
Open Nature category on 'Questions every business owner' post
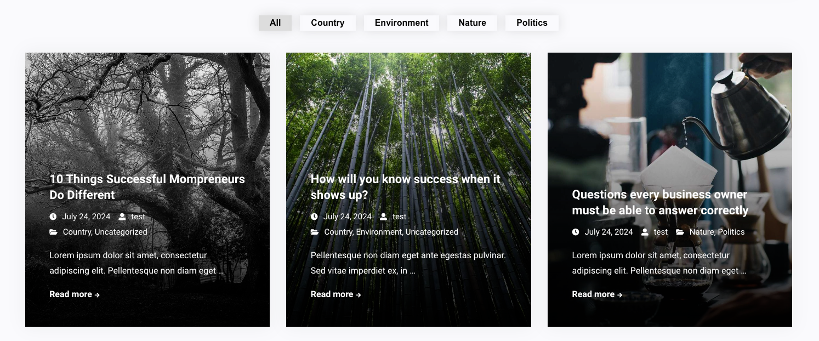[702, 232]
